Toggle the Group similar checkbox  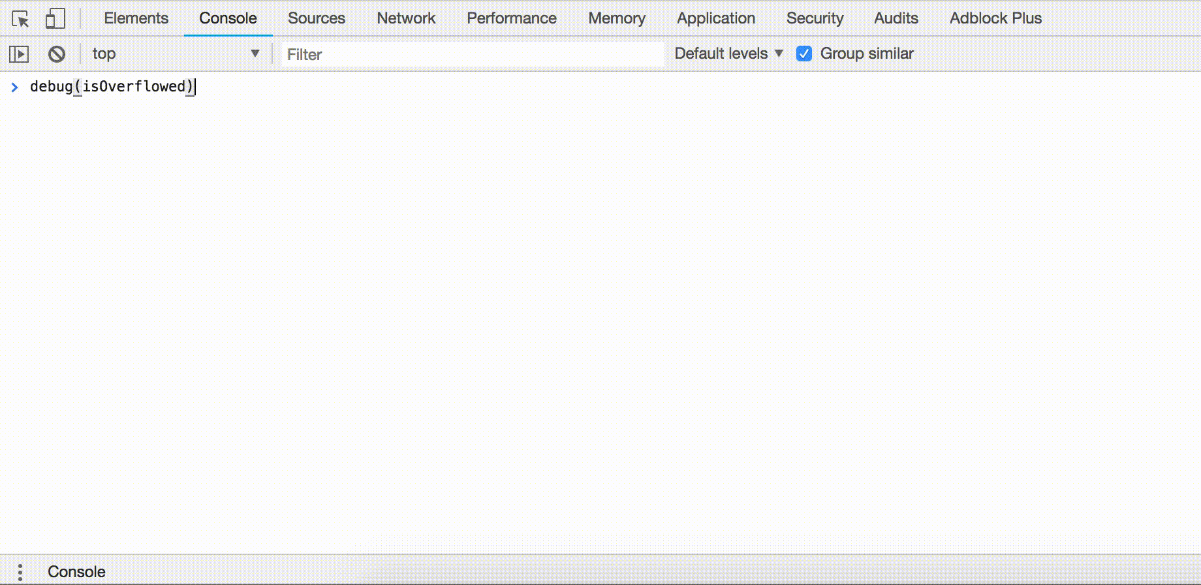click(x=804, y=54)
